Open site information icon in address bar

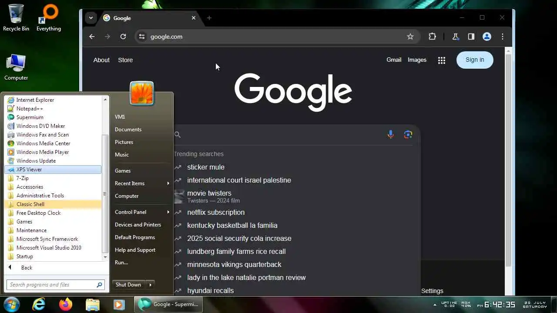tap(141, 37)
